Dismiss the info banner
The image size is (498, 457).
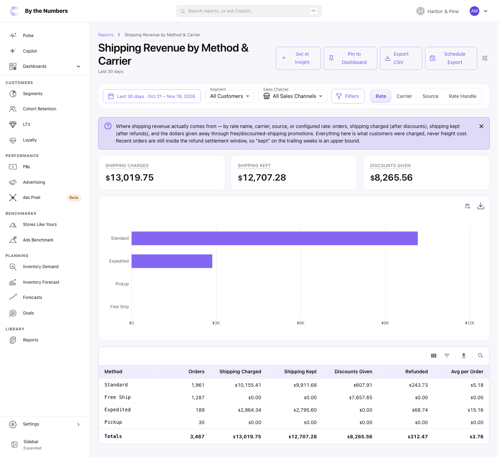pos(481,126)
